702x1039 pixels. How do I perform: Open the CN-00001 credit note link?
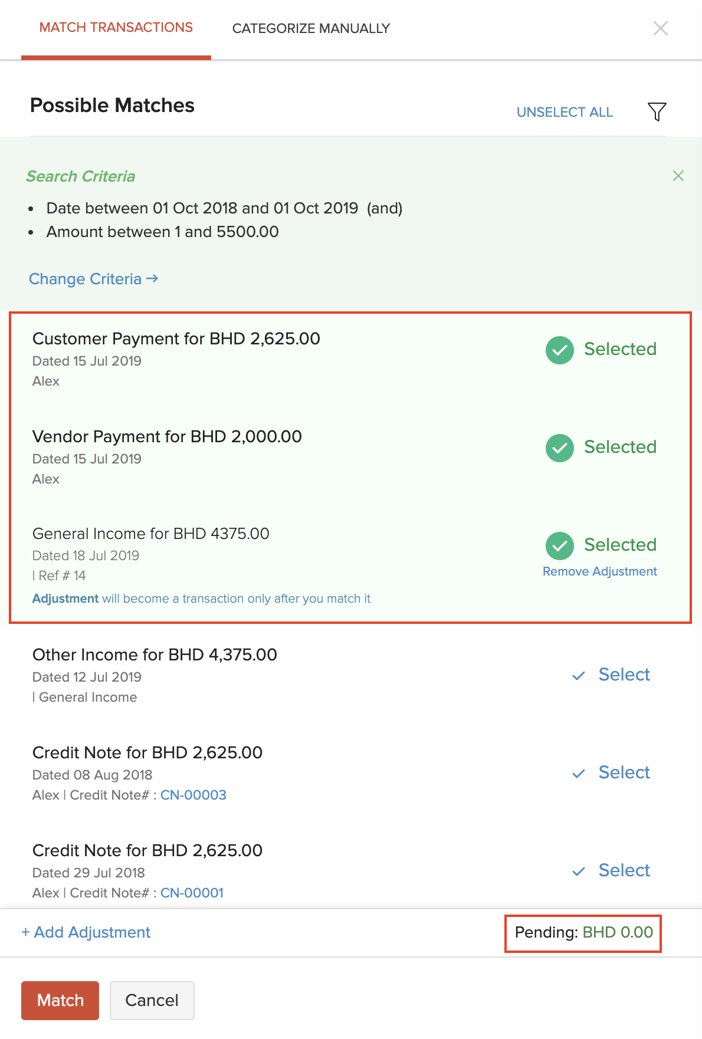[x=192, y=893]
